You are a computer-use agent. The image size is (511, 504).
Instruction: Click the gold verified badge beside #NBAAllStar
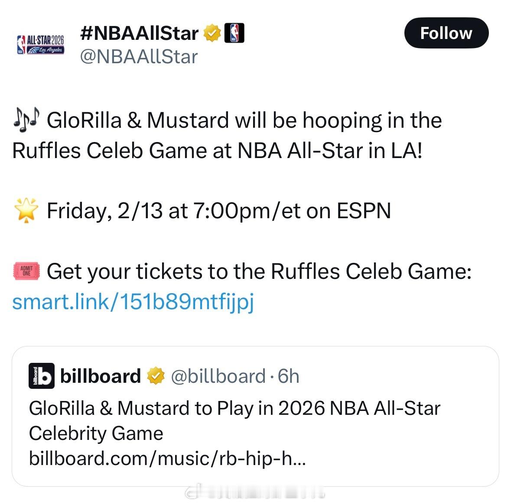[212, 32]
